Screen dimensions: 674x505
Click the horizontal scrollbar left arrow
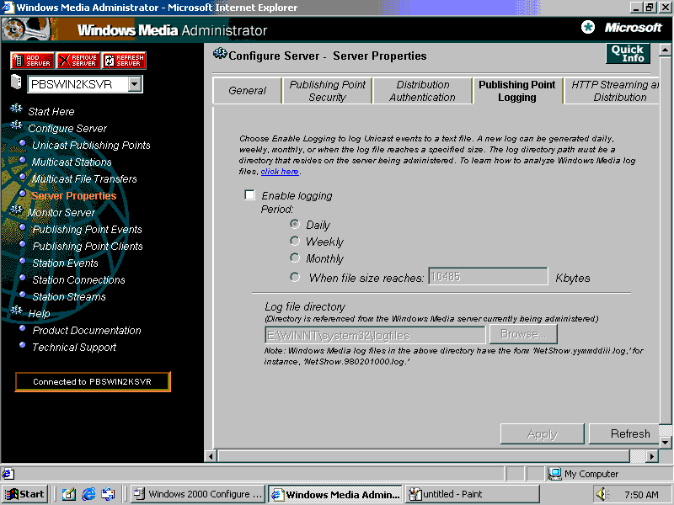pos(211,456)
